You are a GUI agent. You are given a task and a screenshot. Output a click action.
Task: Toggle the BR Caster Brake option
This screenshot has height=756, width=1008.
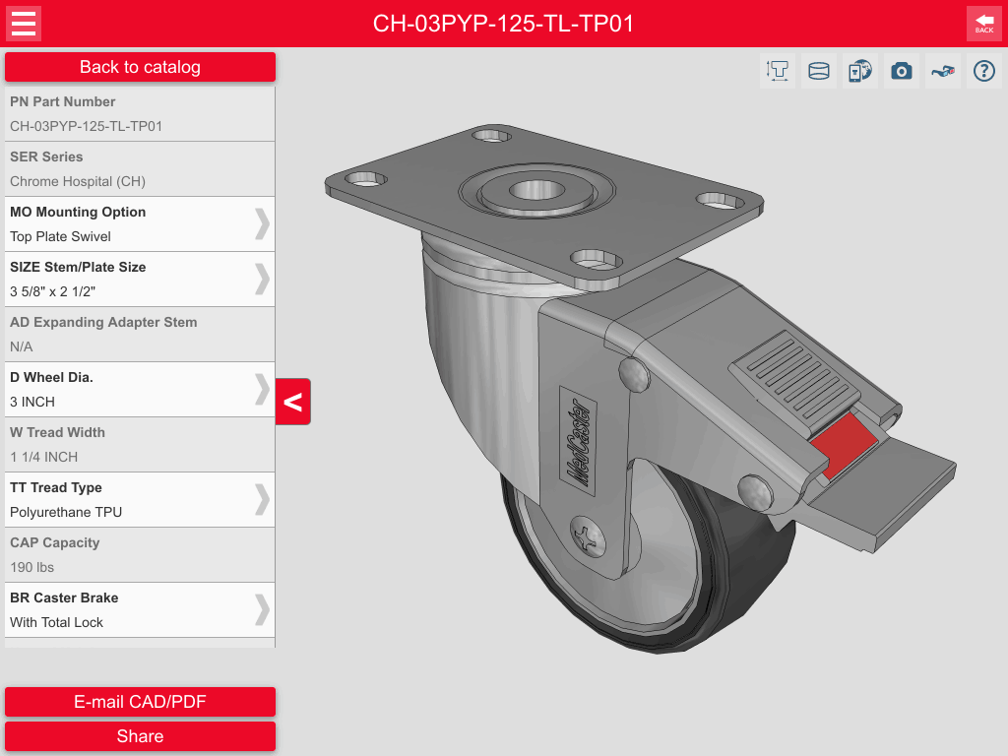140,609
